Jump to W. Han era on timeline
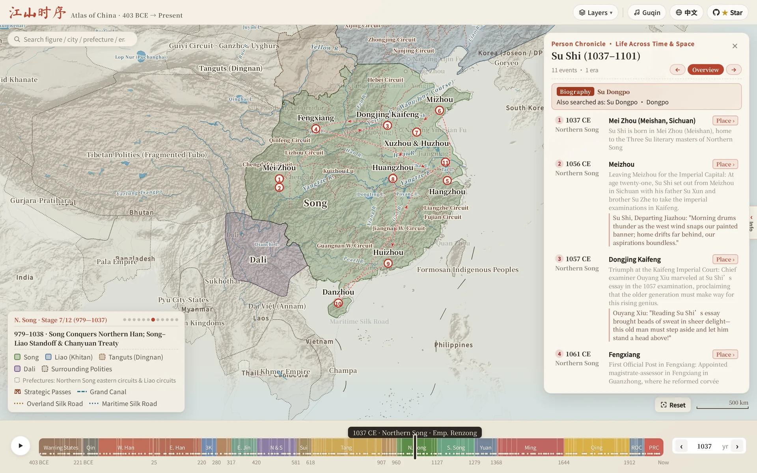The width and height of the screenshot is (757, 473). [126, 447]
